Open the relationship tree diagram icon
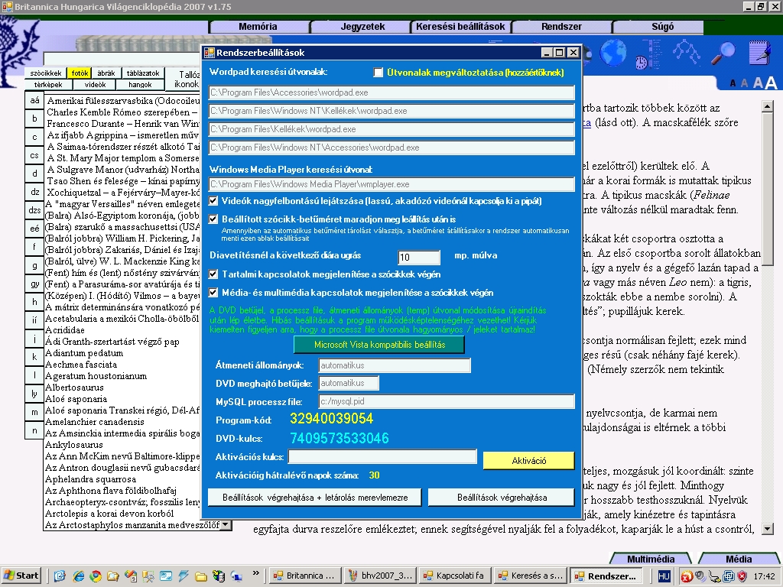 coord(686,53)
